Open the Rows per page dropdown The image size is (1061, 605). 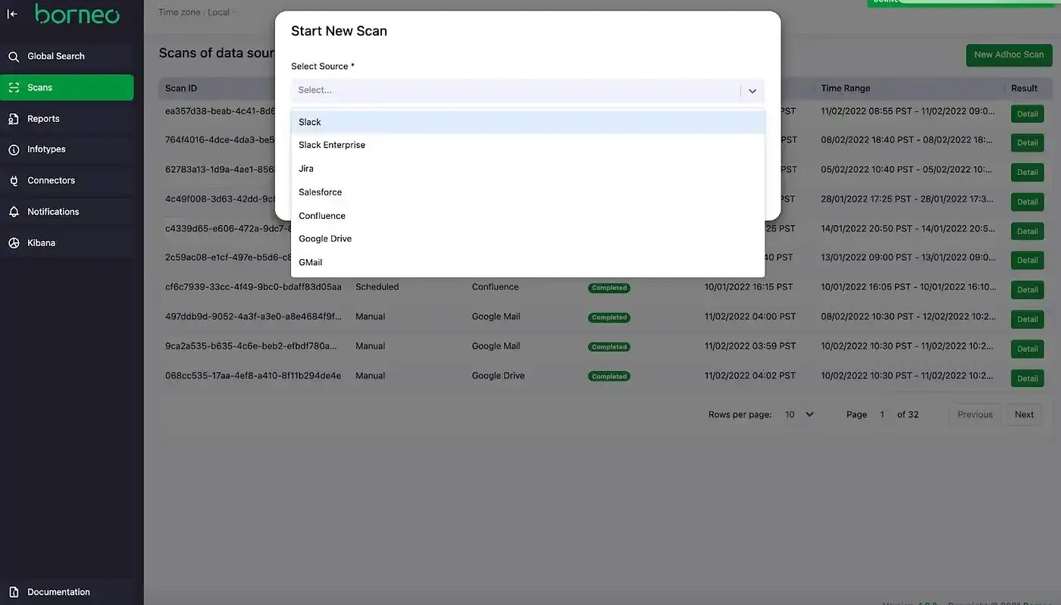click(800, 414)
